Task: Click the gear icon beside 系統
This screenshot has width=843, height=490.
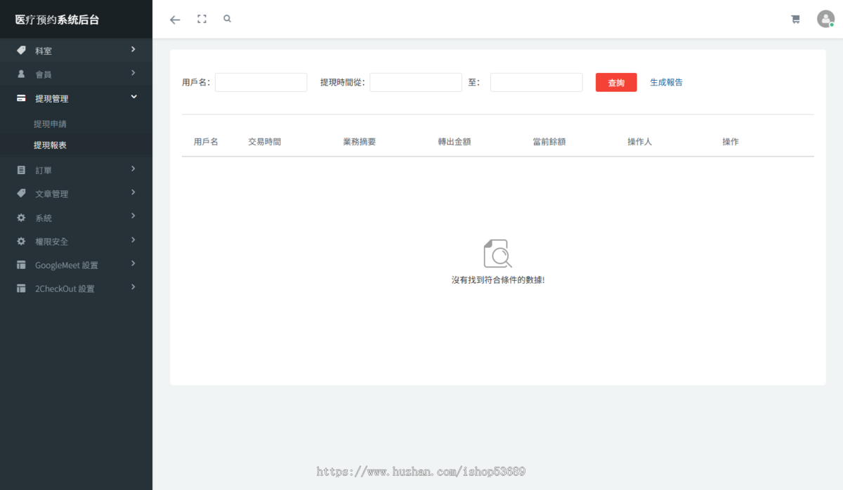Action: [21, 218]
